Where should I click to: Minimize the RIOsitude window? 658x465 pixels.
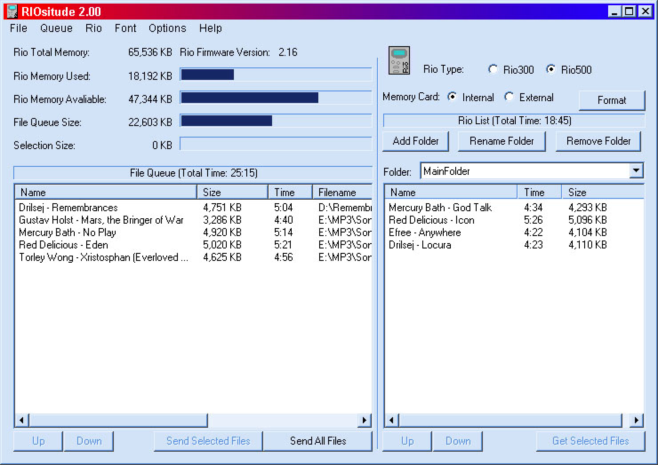pos(614,12)
